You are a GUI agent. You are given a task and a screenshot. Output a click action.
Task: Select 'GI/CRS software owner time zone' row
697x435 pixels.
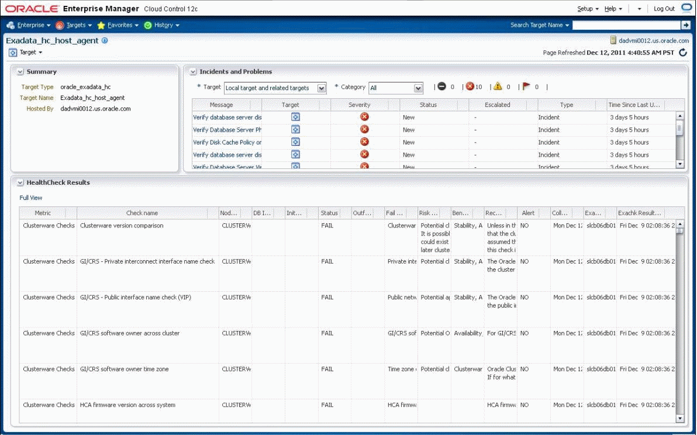coord(347,381)
